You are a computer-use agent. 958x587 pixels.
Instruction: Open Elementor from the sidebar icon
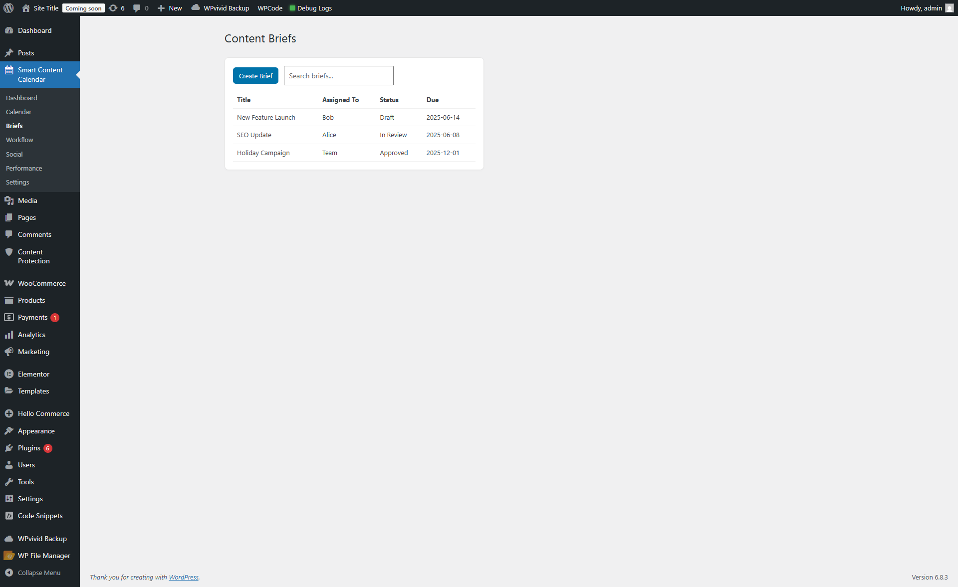coord(9,374)
